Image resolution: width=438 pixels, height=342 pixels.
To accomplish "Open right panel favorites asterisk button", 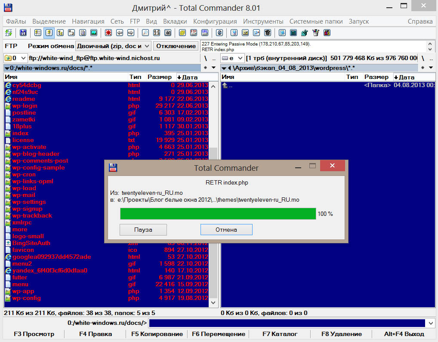I will pyautogui.click(x=423, y=68).
